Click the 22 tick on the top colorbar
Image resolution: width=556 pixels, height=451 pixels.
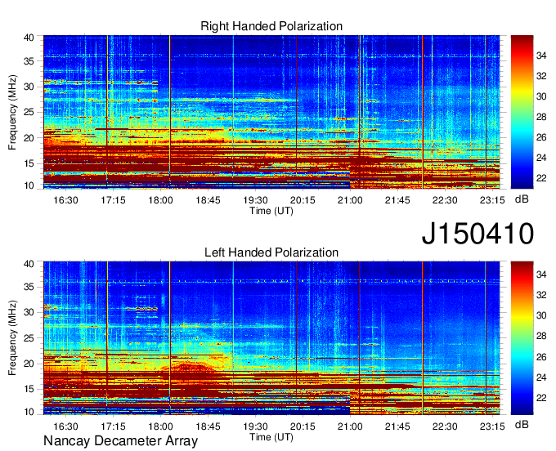tap(541, 178)
